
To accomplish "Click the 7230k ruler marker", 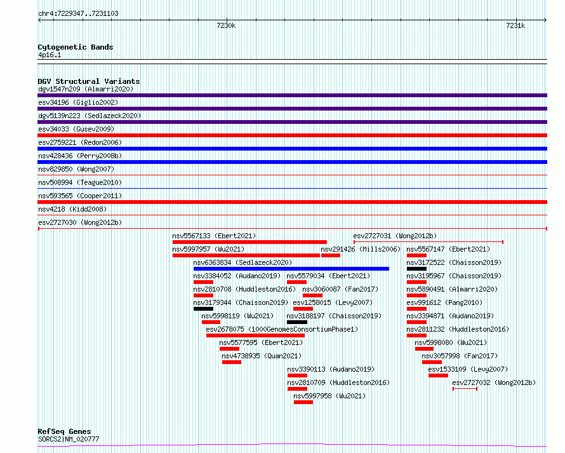I will point(226,25).
